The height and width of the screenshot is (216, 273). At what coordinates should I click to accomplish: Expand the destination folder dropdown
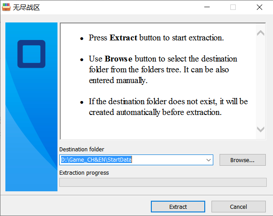208,160
